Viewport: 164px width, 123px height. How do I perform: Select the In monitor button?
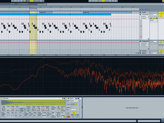click(151, 18)
